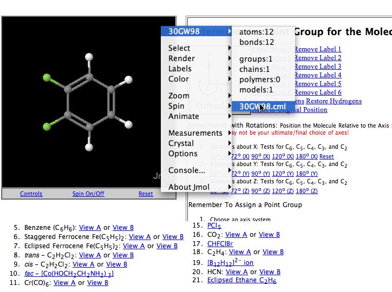The image size is (392, 292).
Task: Open Eclipsed Ferrocene View B
Action: pyautogui.click(x=167, y=246)
